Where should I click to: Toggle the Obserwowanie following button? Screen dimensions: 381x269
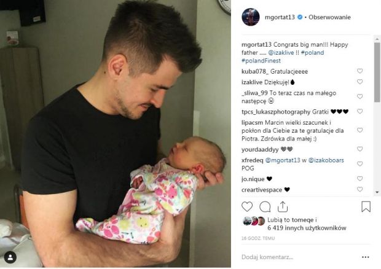coord(329,17)
